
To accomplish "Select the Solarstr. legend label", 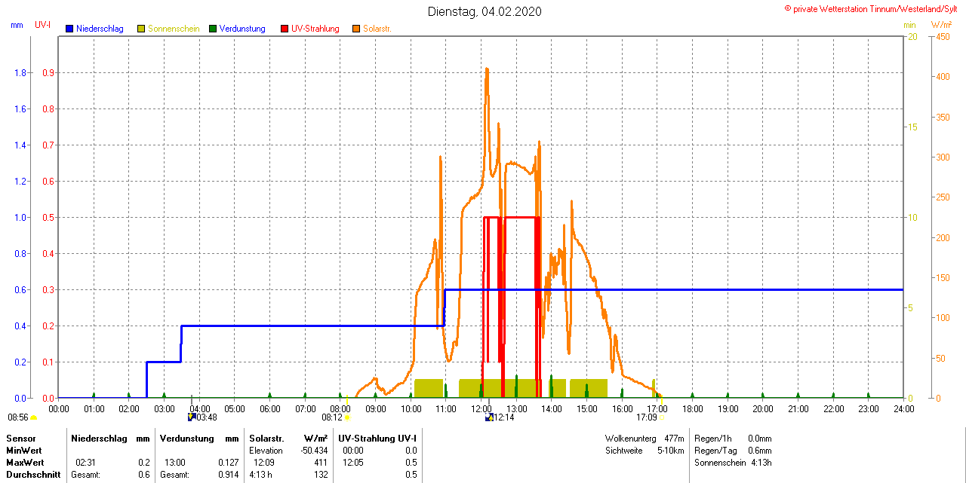I will (x=377, y=29).
